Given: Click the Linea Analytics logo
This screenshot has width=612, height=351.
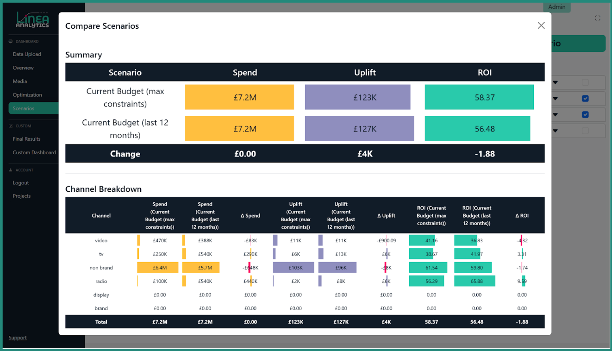Looking at the screenshot, I should (x=32, y=19).
